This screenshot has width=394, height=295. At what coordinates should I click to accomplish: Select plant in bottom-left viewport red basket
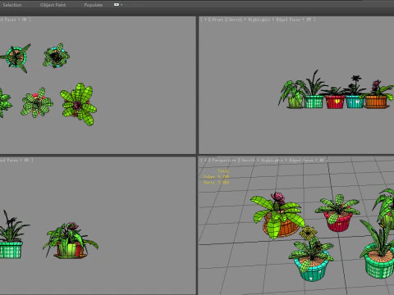click(x=71, y=241)
